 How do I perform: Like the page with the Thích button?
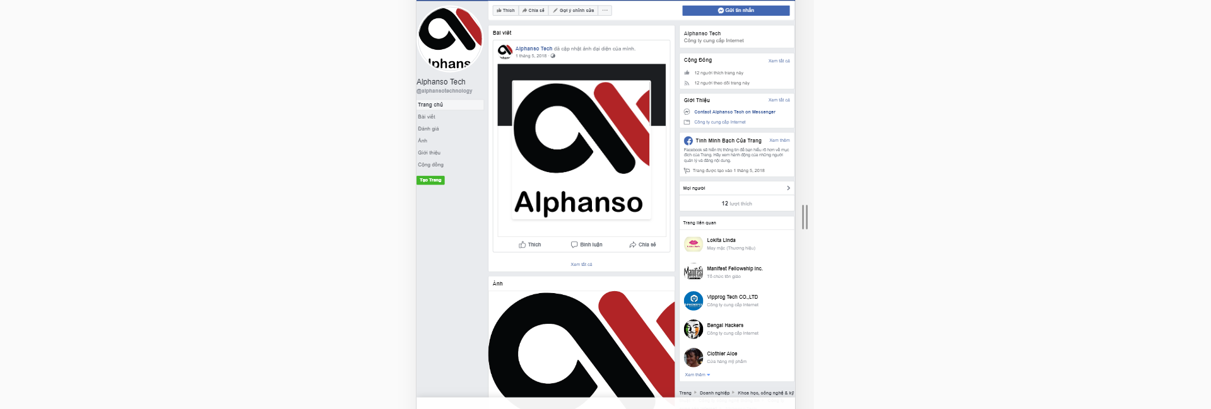pyautogui.click(x=505, y=10)
